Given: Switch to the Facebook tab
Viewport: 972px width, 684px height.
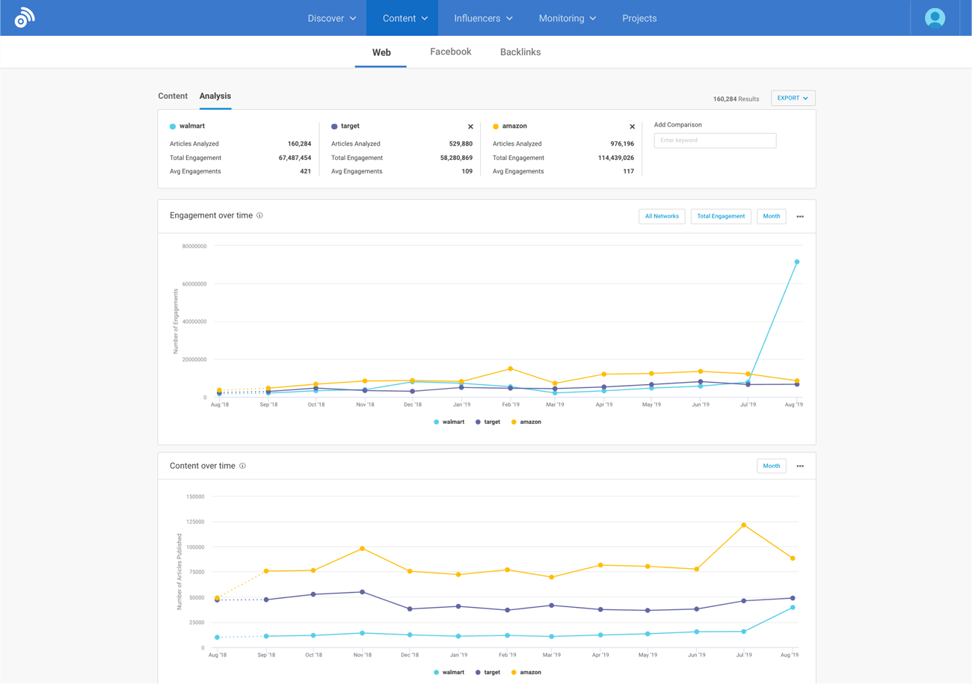Looking at the screenshot, I should pyautogui.click(x=450, y=52).
